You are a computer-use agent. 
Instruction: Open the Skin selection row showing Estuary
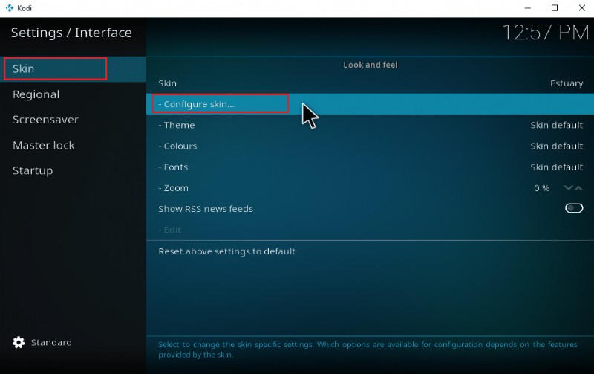[x=370, y=83]
